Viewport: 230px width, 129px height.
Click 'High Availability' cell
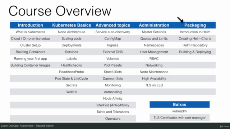(x=154, y=78)
